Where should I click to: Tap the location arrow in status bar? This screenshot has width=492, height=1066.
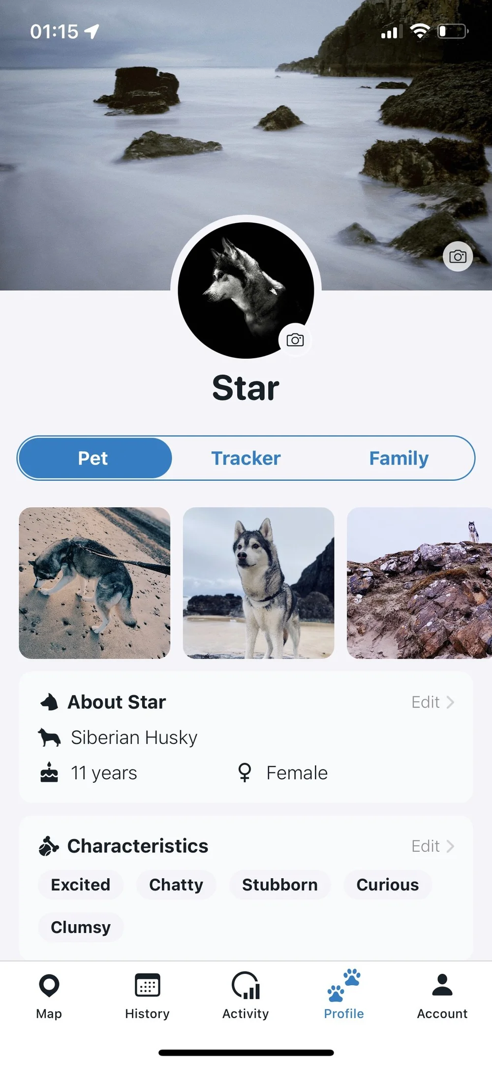tap(92, 32)
